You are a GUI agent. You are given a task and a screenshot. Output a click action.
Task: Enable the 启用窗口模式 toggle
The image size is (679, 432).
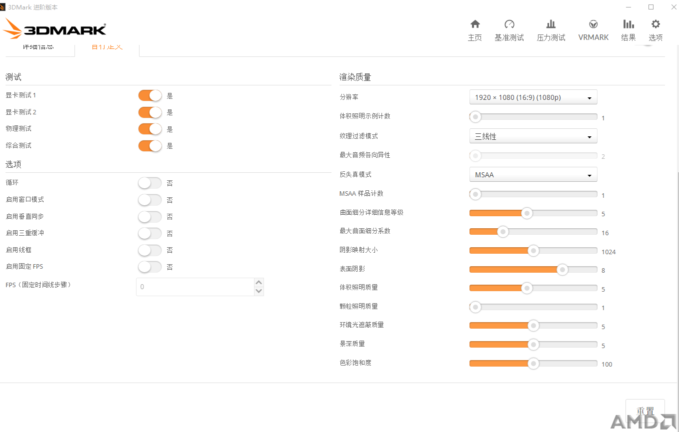point(150,200)
